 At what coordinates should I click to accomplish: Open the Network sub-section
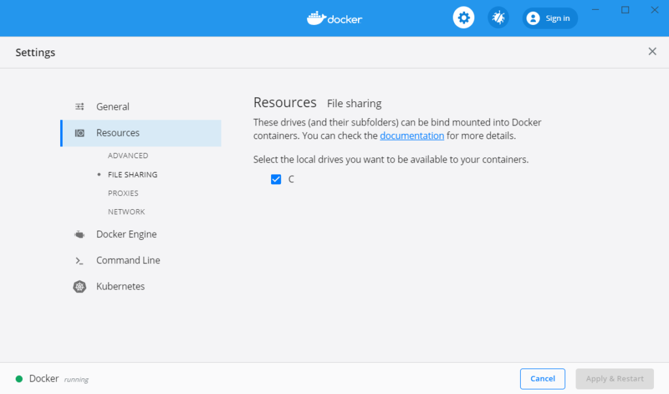point(126,212)
